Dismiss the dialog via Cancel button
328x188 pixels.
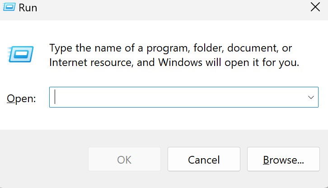(x=204, y=159)
